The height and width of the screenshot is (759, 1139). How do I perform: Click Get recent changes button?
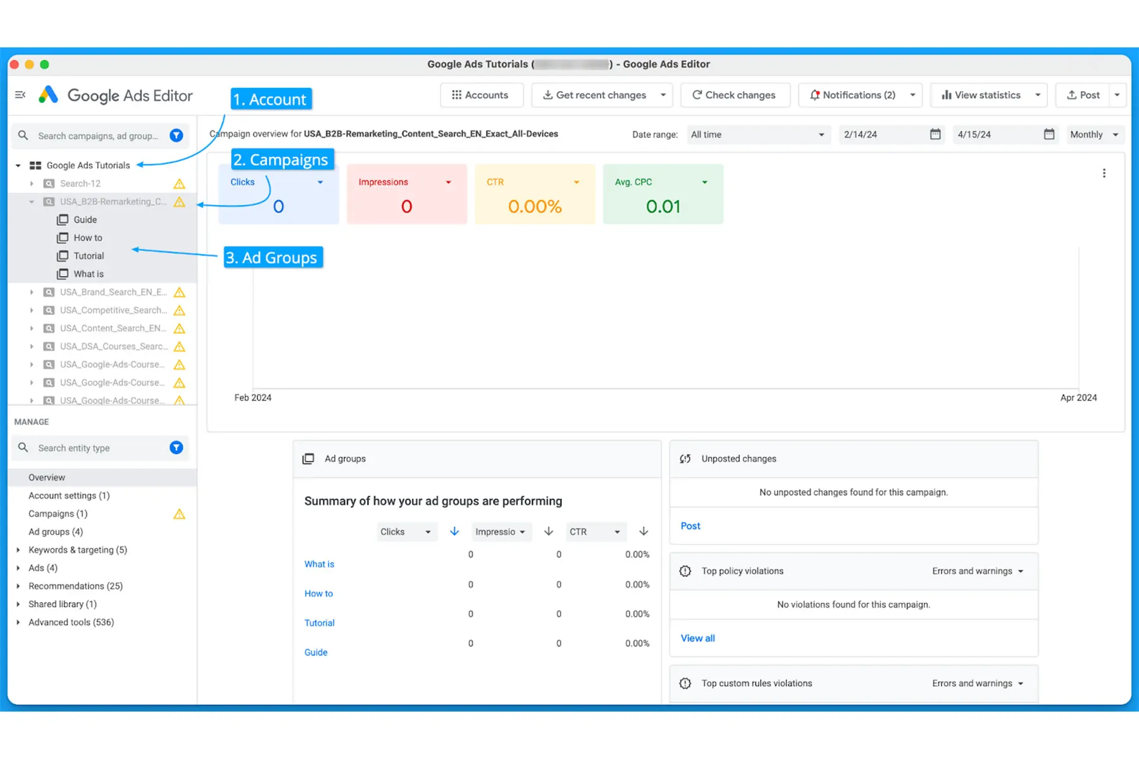click(x=594, y=95)
